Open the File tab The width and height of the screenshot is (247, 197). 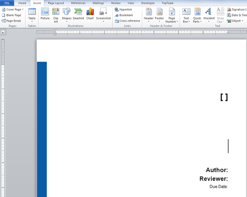tap(7, 3)
